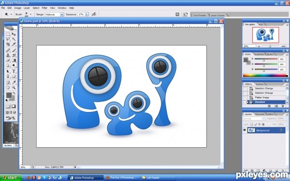Open the Exposure slider popup arrow
290x181 pixels.
tap(87, 14)
